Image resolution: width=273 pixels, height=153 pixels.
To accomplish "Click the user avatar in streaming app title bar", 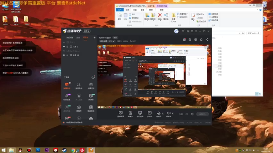I will [176, 31].
